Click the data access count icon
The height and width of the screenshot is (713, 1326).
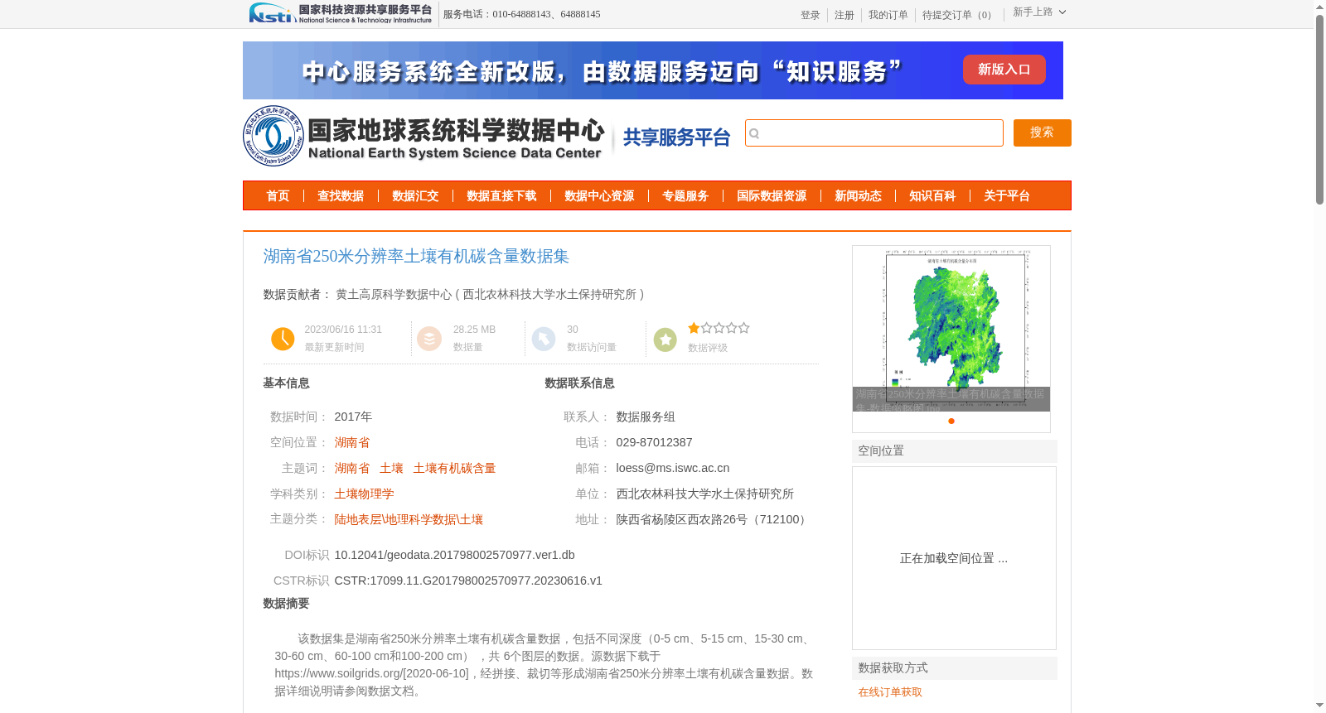coord(543,339)
